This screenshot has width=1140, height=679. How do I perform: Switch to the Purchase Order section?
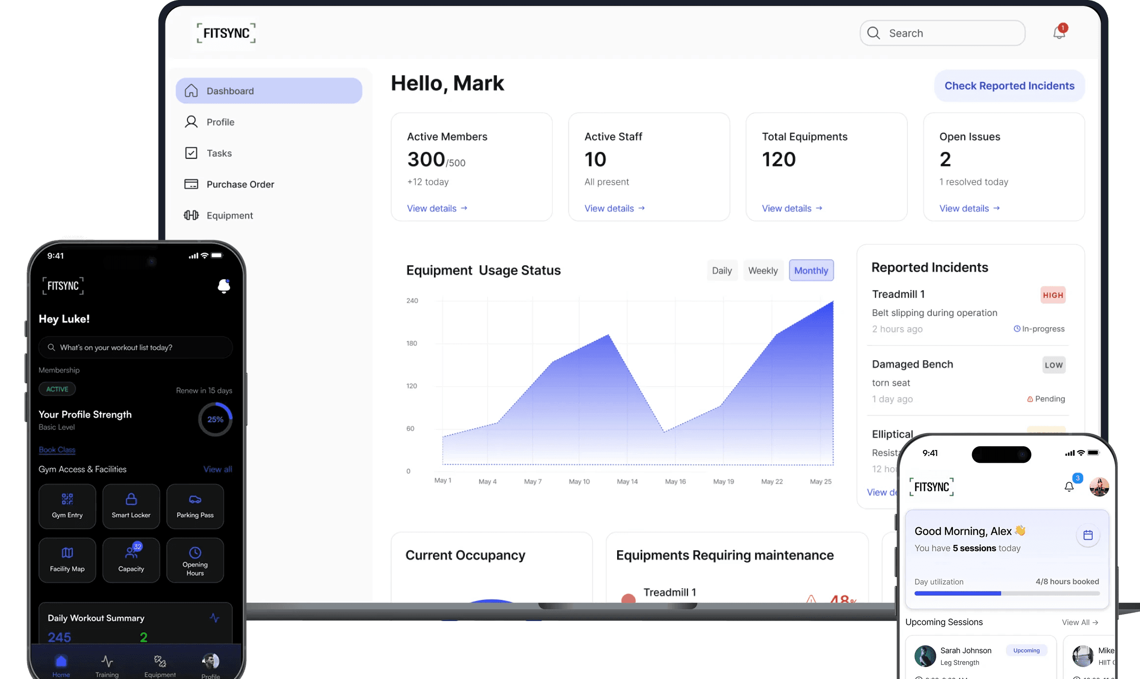[240, 184]
